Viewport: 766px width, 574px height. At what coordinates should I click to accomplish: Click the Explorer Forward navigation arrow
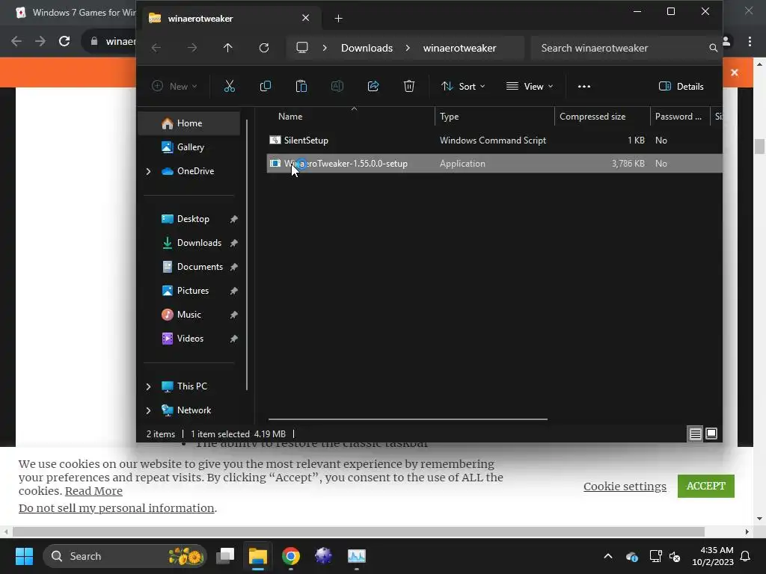coord(192,48)
